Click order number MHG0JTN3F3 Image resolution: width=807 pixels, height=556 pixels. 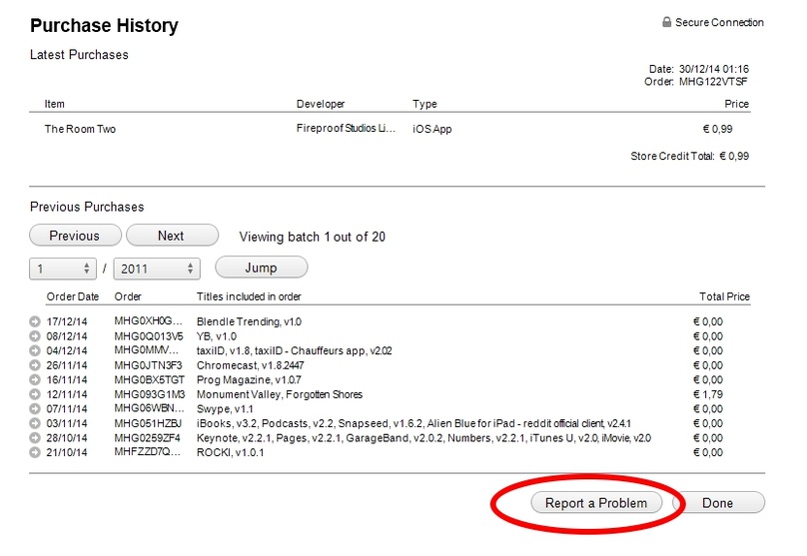tap(148, 365)
